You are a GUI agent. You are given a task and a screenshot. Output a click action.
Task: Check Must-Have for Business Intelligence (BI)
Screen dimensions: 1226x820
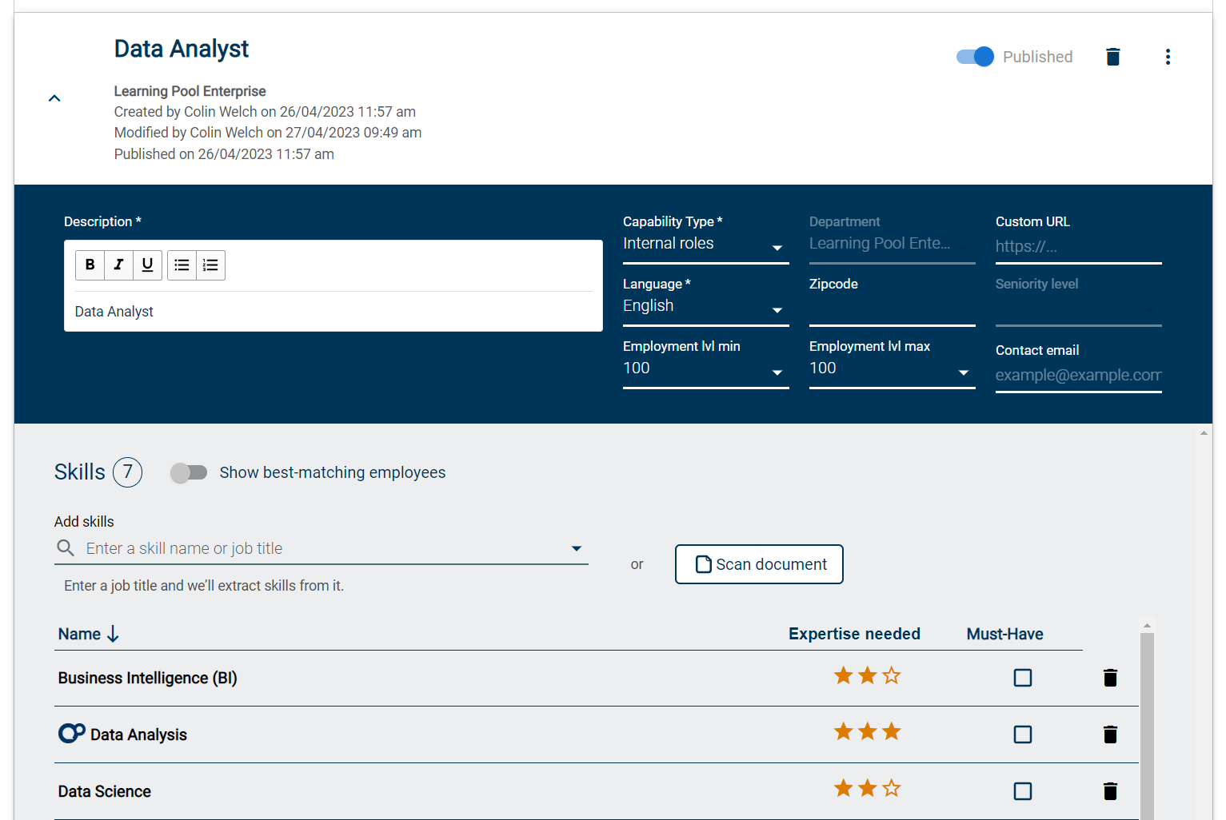[1022, 678]
